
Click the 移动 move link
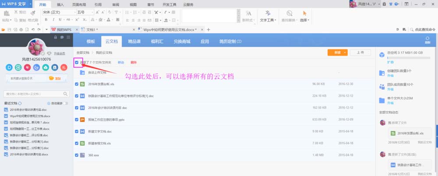click(121, 63)
